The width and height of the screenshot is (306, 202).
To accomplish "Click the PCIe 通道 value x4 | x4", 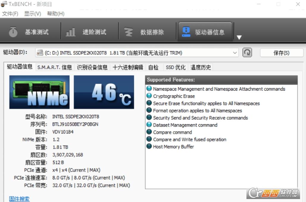I will (x=76, y=170).
